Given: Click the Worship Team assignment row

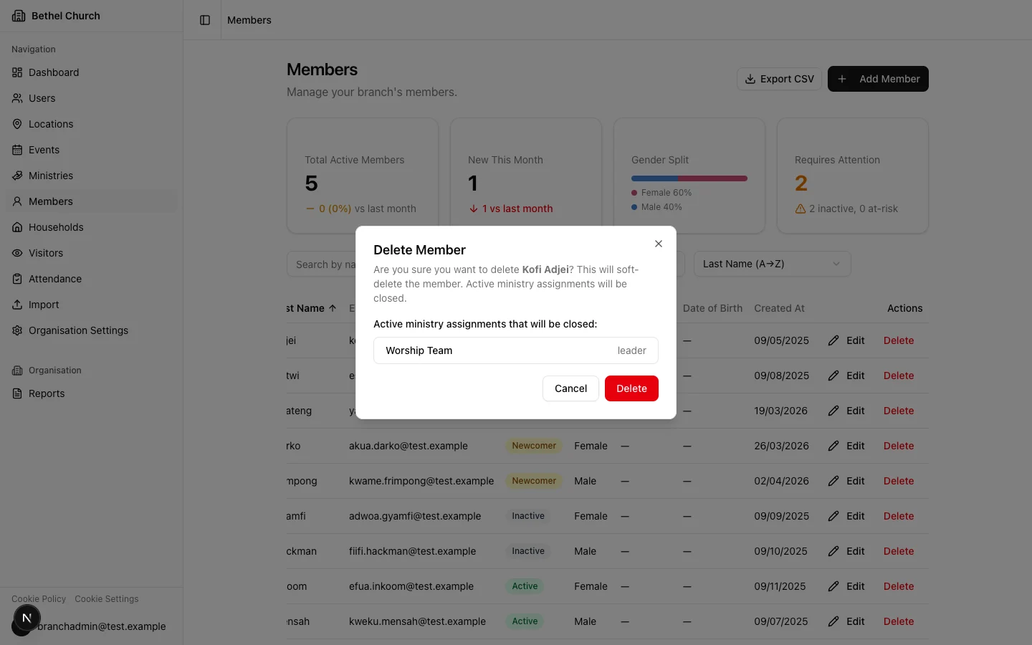Looking at the screenshot, I should pos(516,350).
